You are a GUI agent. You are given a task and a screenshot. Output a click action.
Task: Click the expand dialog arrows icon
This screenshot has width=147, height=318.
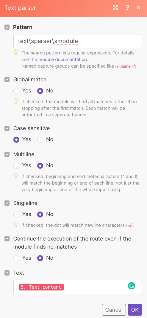(x=115, y=8)
